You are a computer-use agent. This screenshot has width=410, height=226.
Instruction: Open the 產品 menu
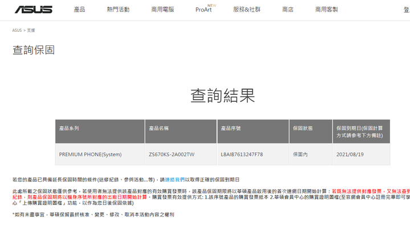pyautogui.click(x=80, y=10)
